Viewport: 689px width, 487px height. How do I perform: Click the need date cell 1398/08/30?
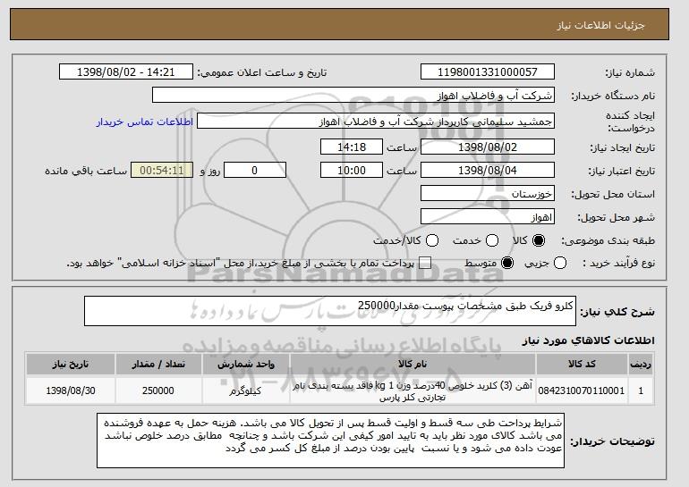tap(71, 390)
